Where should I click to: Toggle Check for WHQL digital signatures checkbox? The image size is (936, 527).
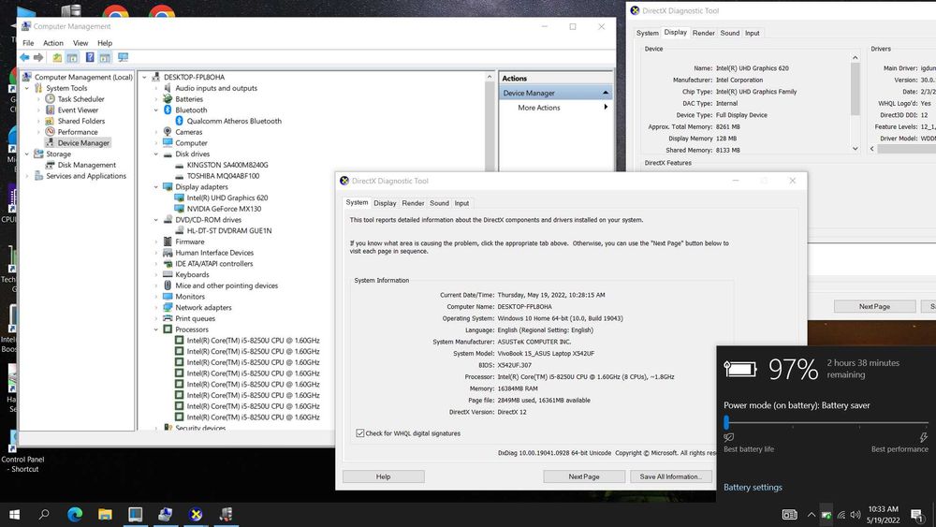pyautogui.click(x=360, y=433)
